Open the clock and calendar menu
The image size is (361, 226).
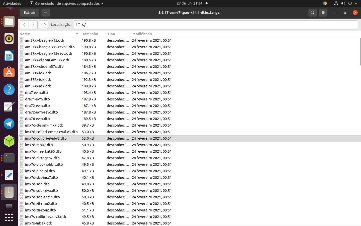(190, 3)
